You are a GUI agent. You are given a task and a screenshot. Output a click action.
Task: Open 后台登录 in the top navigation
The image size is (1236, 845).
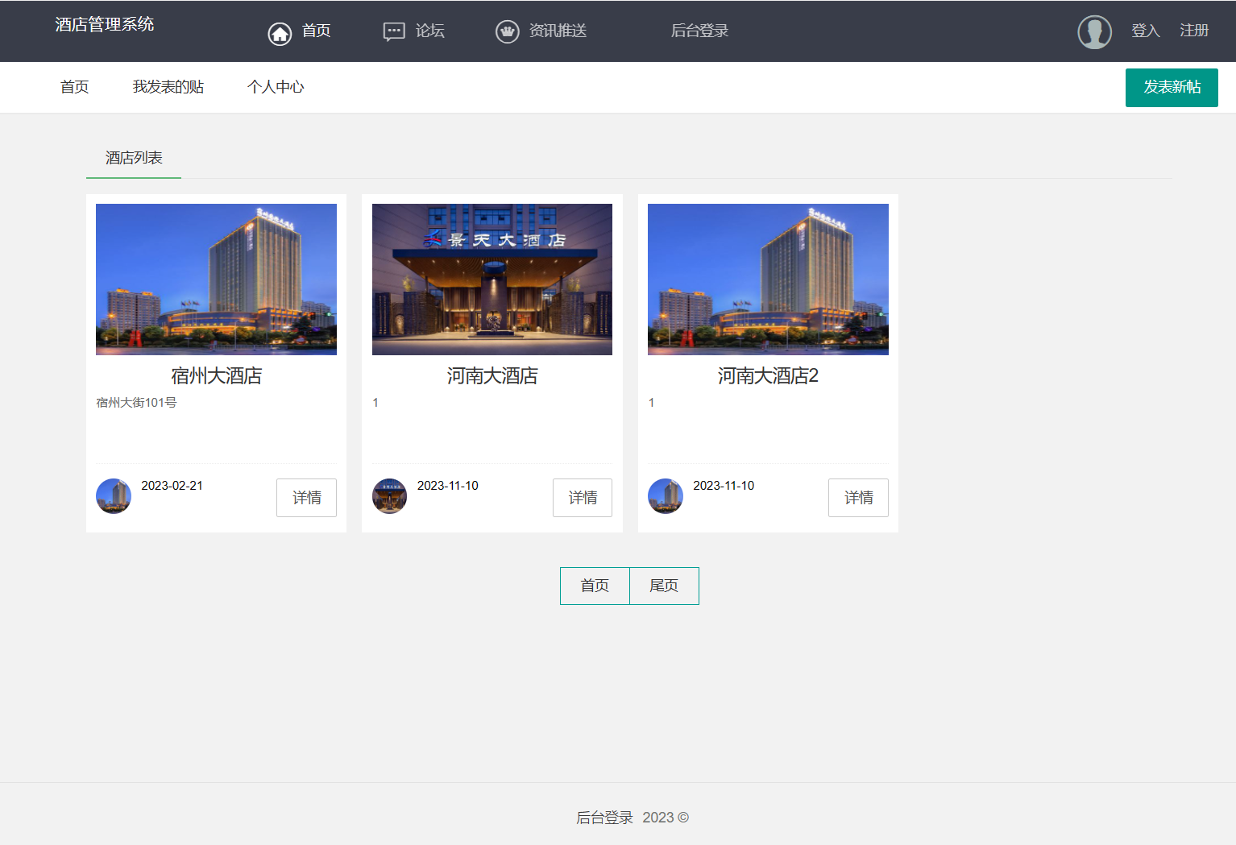point(699,31)
